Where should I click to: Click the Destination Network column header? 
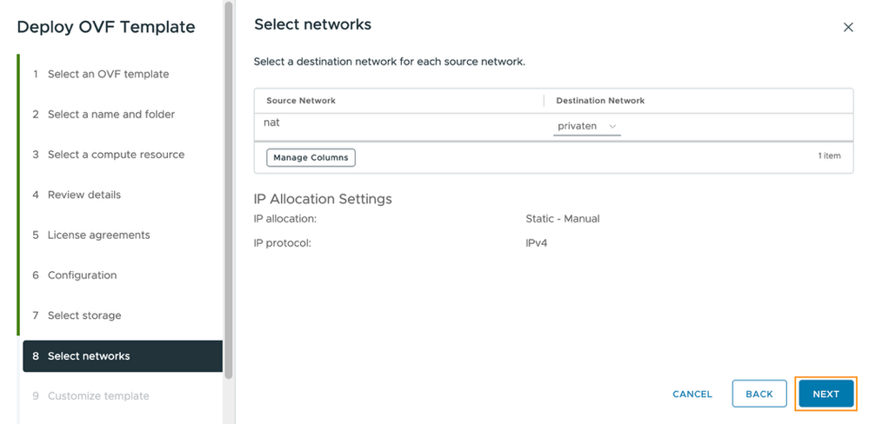[600, 101]
